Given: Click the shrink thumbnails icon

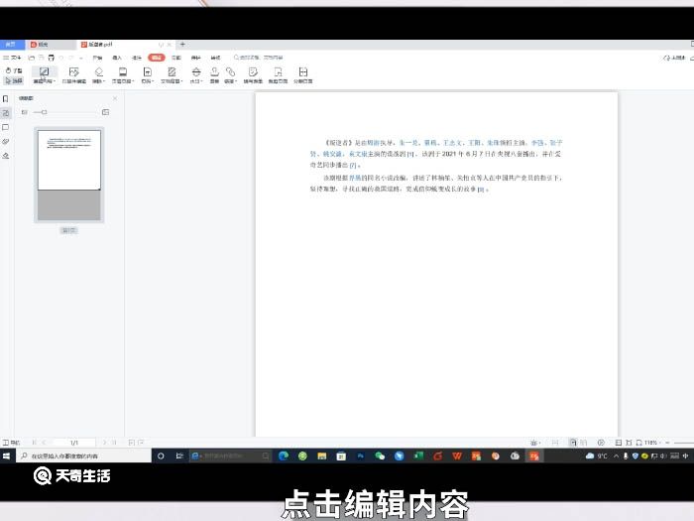Looking at the screenshot, I should pos(25,112).
